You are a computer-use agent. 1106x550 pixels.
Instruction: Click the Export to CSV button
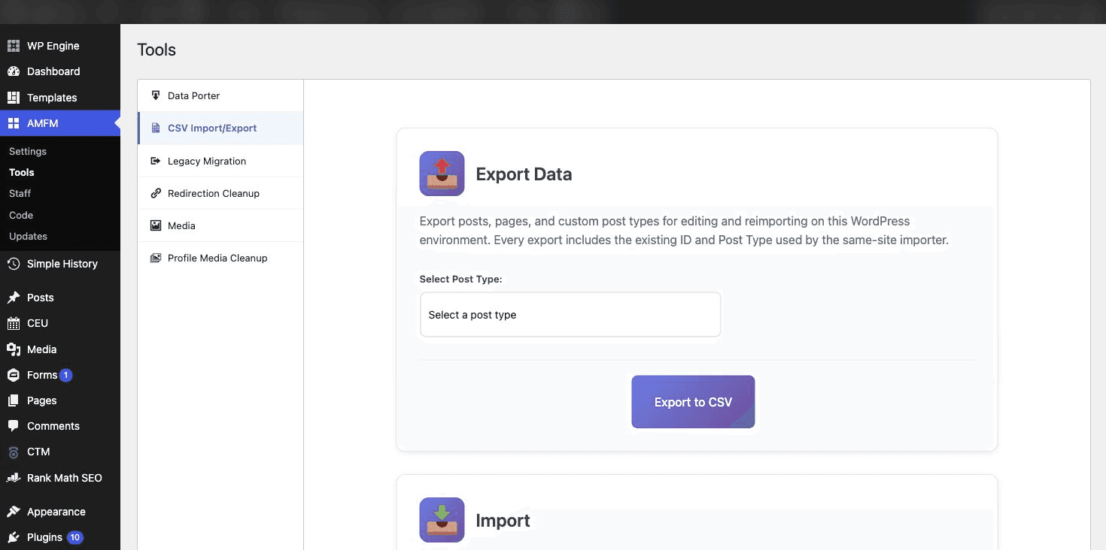[x=693, y=402]
